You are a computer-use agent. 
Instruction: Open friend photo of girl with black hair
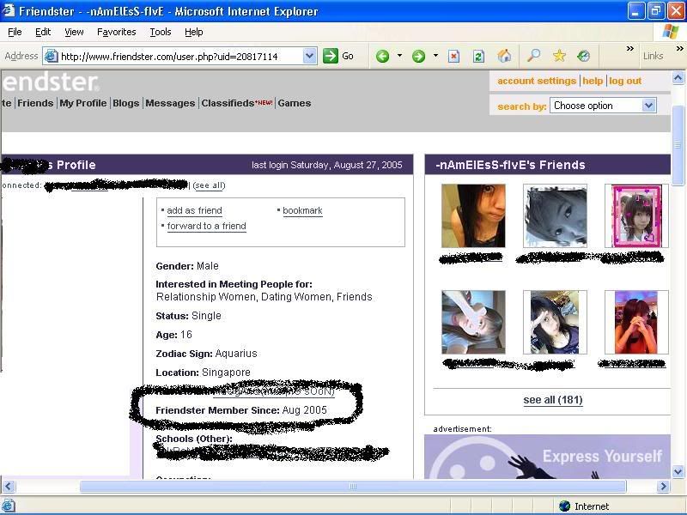473,216
